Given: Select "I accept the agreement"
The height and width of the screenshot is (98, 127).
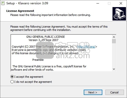Looking at the screenshot, I should click(27, 77).
